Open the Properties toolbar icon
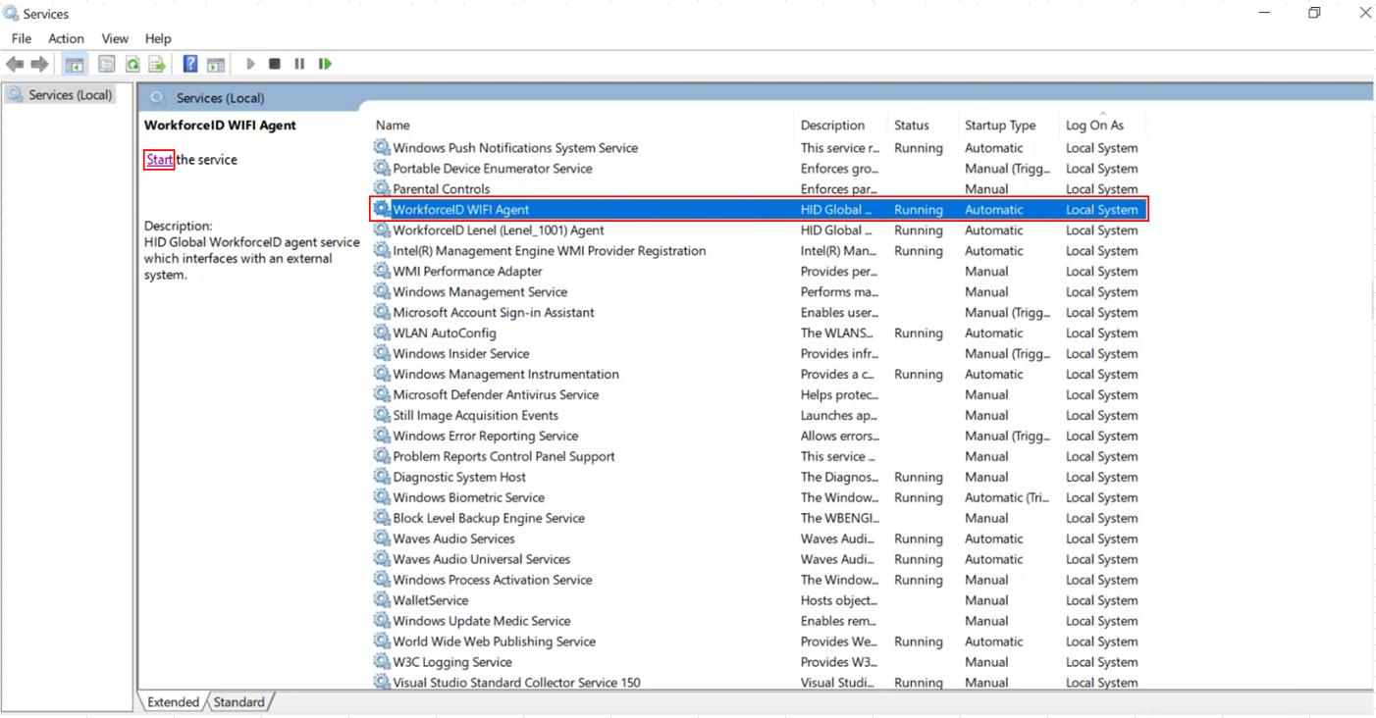The image size is (1376, 718). [x=107, y=65]
